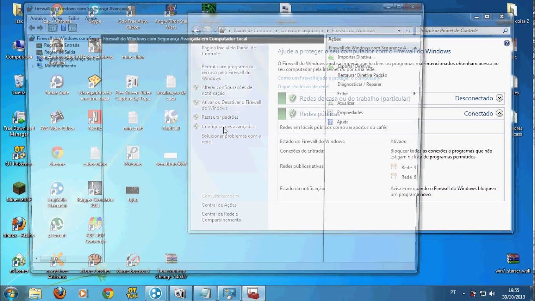This screenshot has width=535, height=301.
Task: Click the Configurações avançadas link
Action: pyautogui.click(x=228, y=127)
